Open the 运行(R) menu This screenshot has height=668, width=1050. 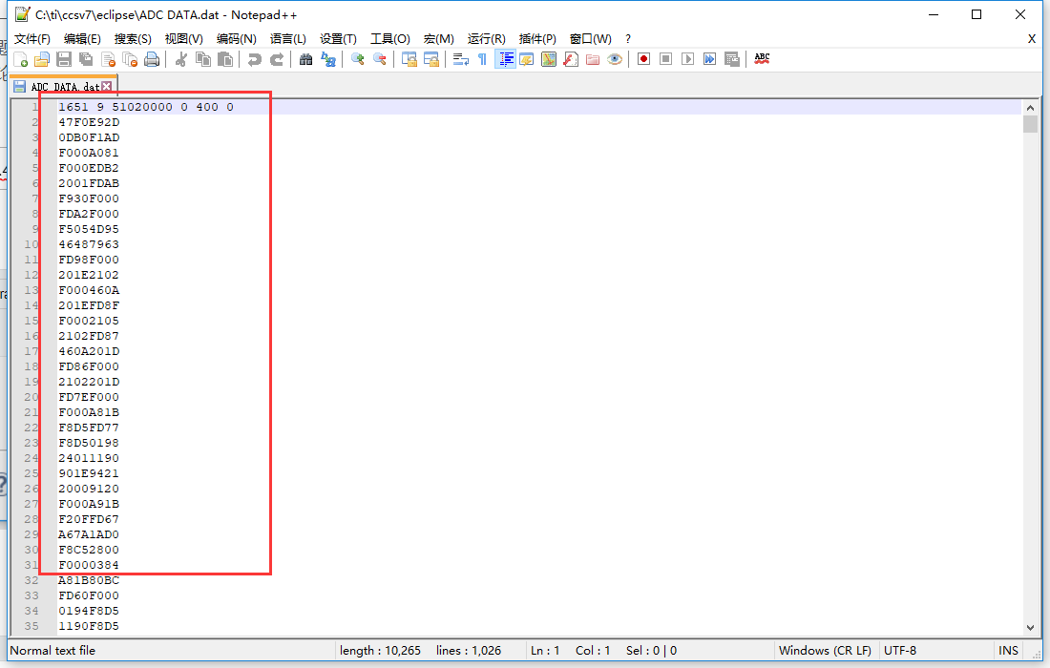487,39
